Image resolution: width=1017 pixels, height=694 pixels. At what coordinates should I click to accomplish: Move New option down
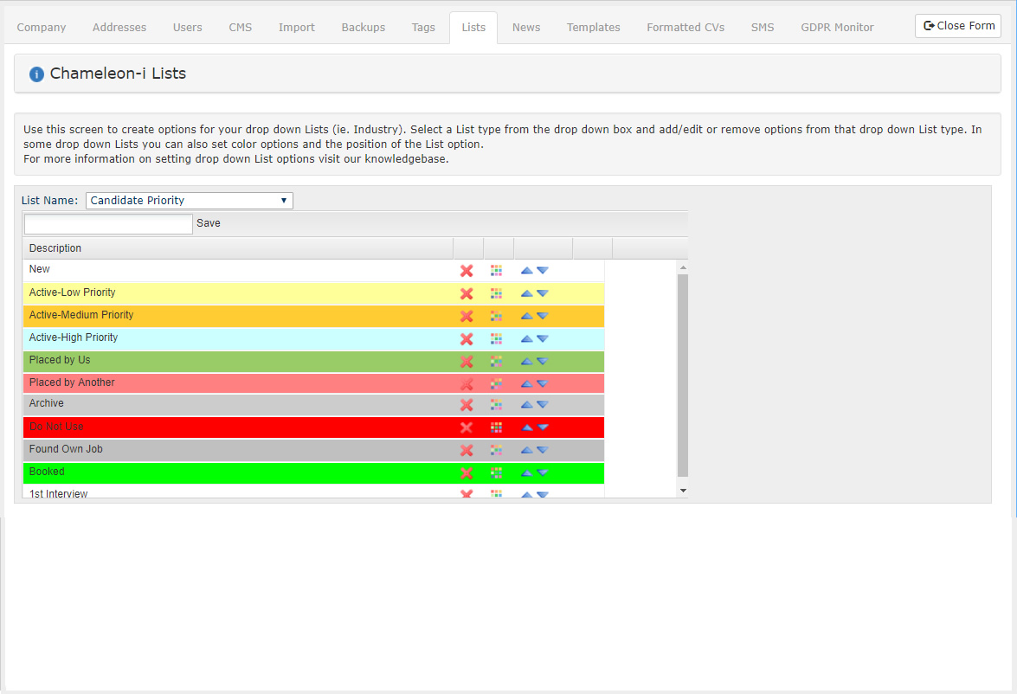click(x=543, y=271)
